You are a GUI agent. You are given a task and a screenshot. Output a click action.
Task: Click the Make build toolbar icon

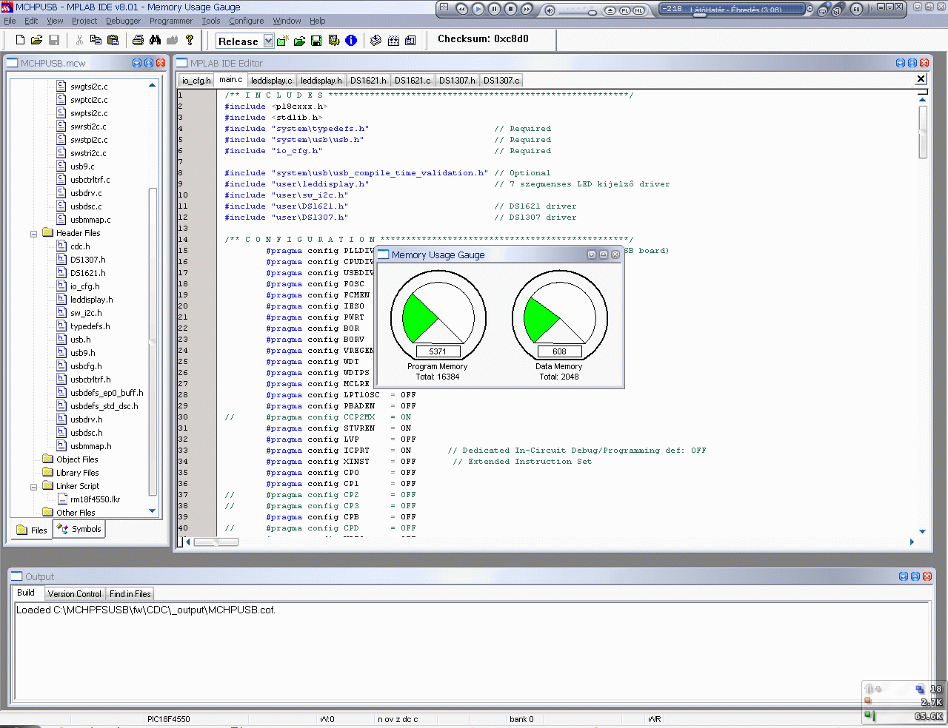click(x=376, y=41)
